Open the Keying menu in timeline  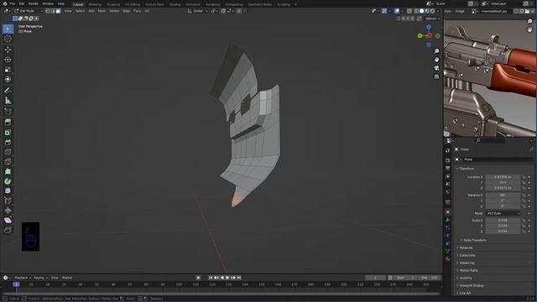pos(40,278)
